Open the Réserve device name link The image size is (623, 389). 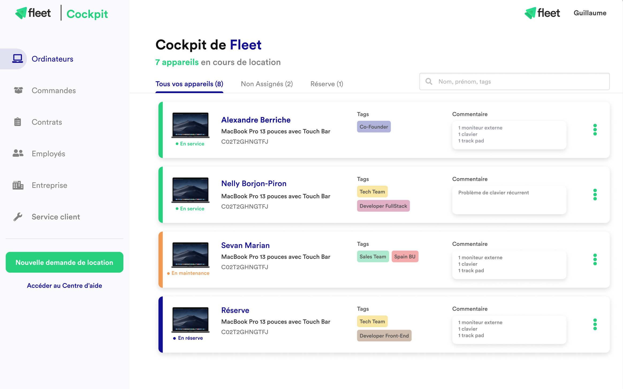(235, 310)
